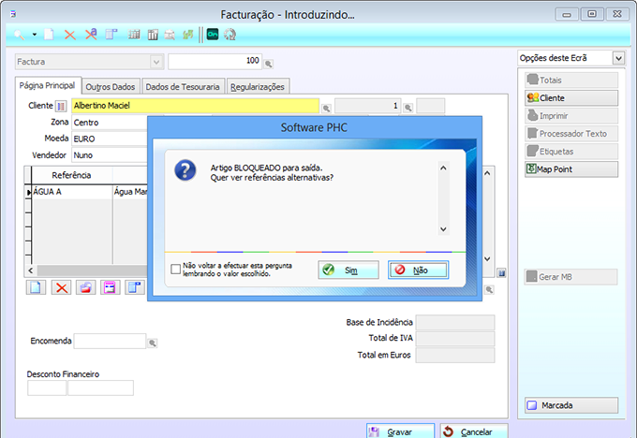The width and height of the screenshot is (637, 438).
Task: Click the envelope mail icon in toolbar
Action: (x=170, y=35)
